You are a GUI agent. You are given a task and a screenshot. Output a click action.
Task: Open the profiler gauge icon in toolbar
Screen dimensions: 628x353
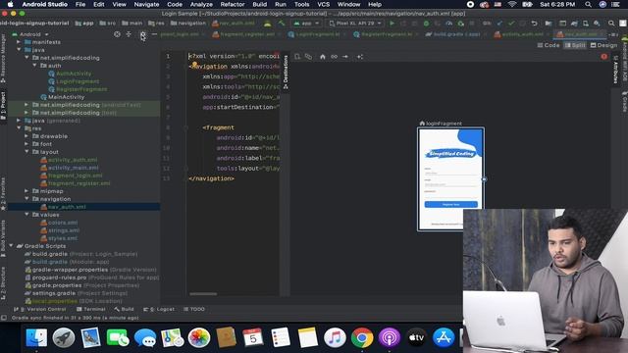tap(449, 24)
